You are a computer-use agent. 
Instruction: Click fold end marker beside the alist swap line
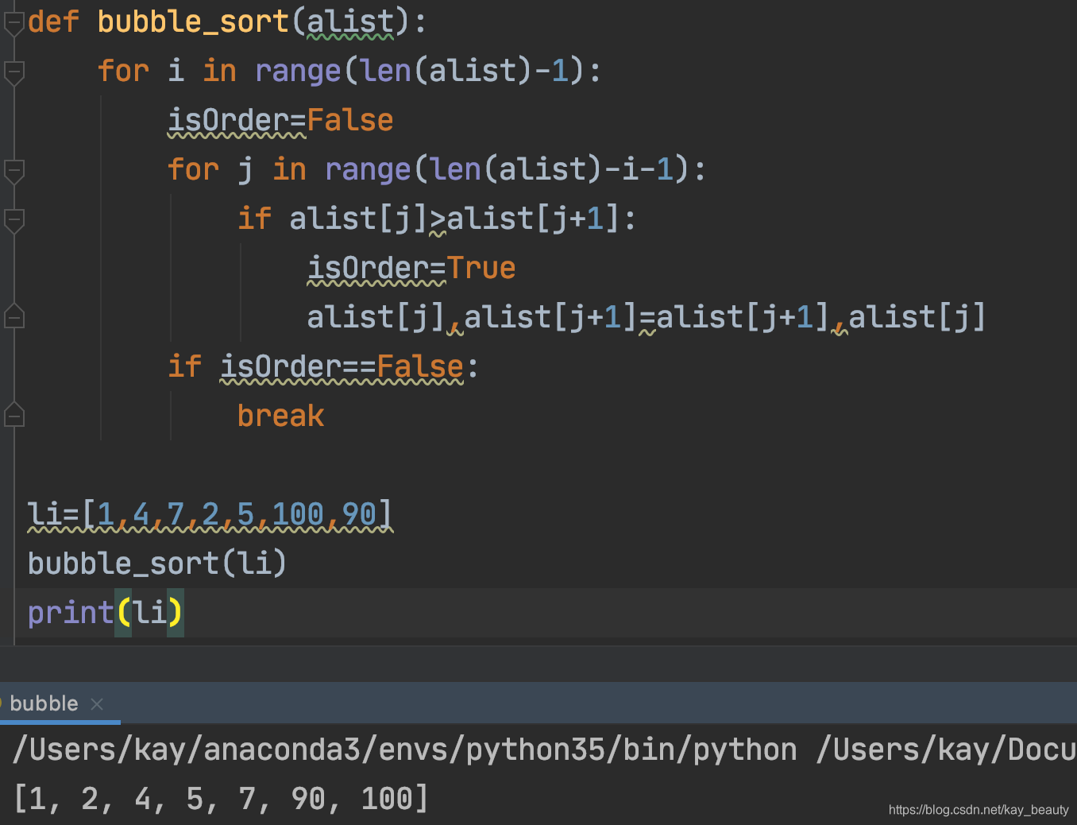[14, 317]
